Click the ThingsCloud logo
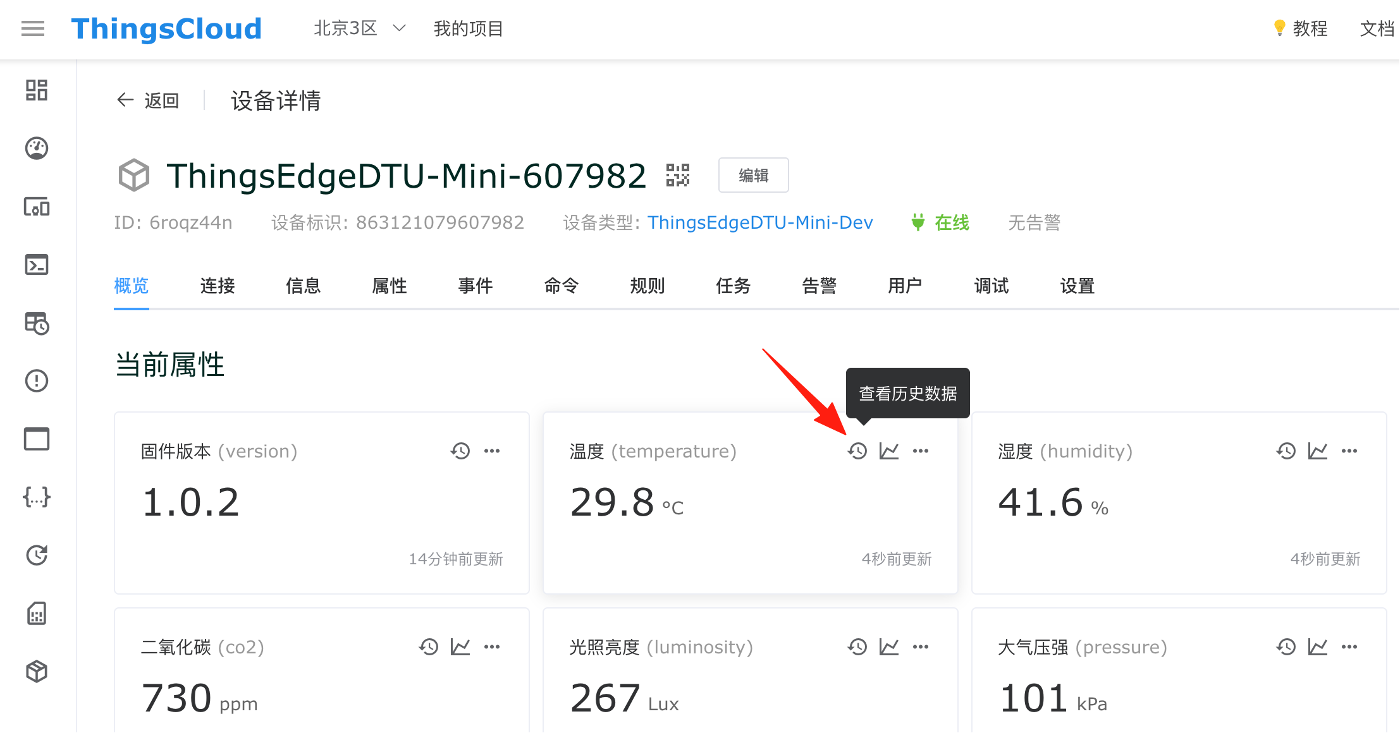This screenshot has width=1400, height=733. [166, 28]
